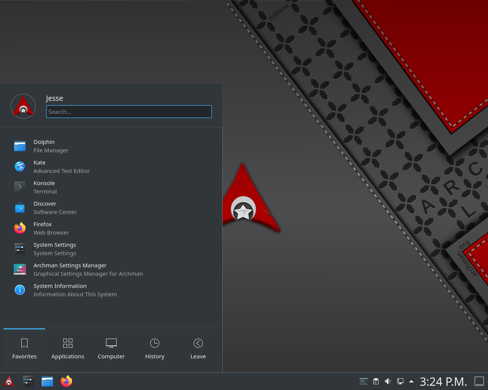
Task: Click the Show Desktop button
Action: pos(479,381)
